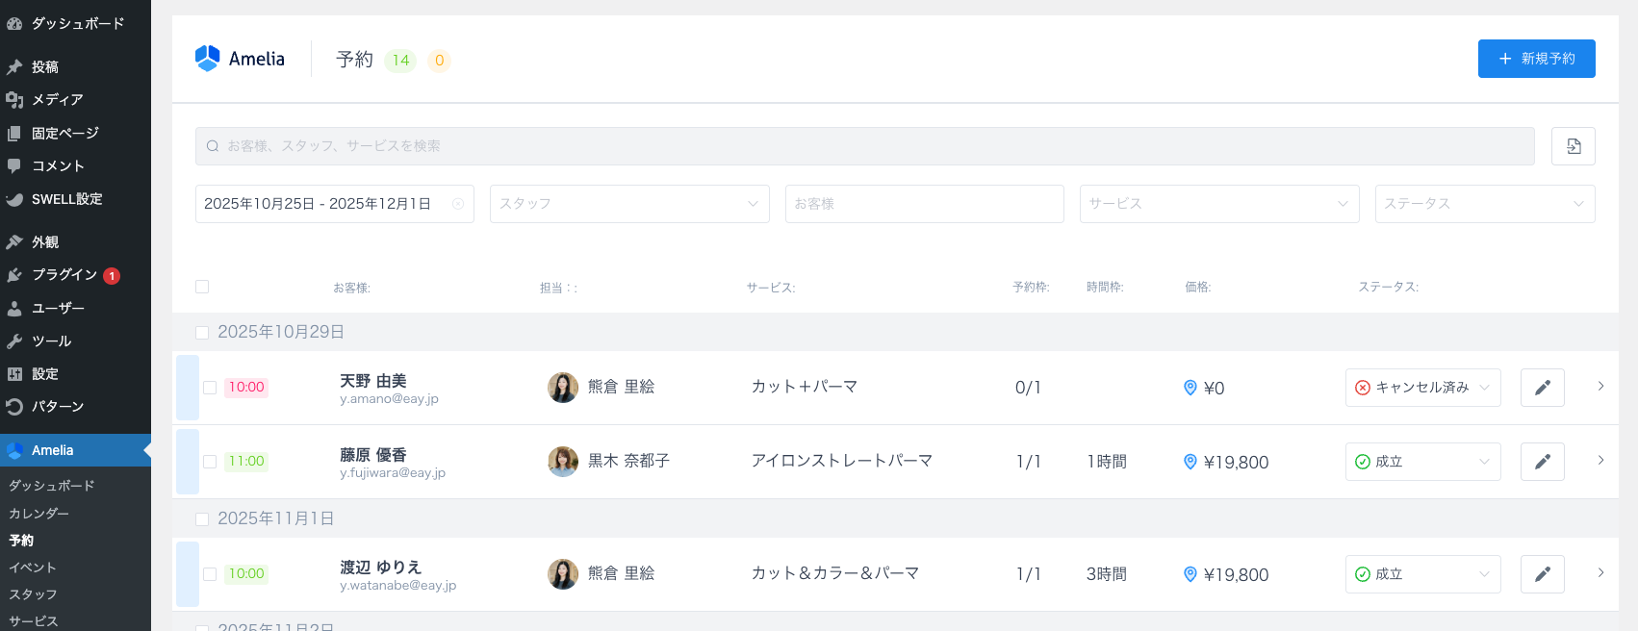Edit 藤原 優香 appointment with pencil icon
This screenshot has height=631, width=1638.
1542,462
